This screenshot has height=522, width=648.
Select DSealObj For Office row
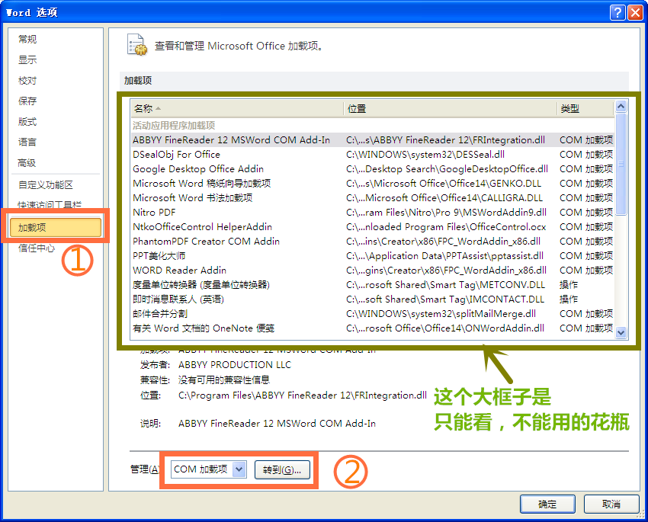pos(372,155)
